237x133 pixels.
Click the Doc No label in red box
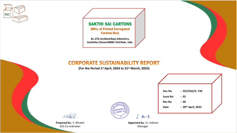[x=167, y=91]
